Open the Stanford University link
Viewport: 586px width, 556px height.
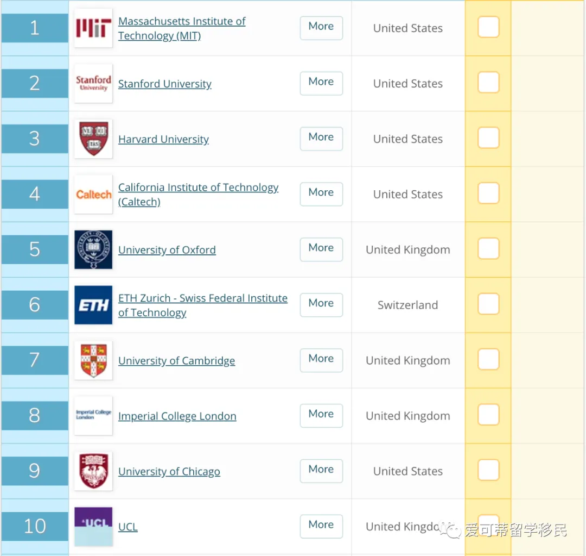165,84
